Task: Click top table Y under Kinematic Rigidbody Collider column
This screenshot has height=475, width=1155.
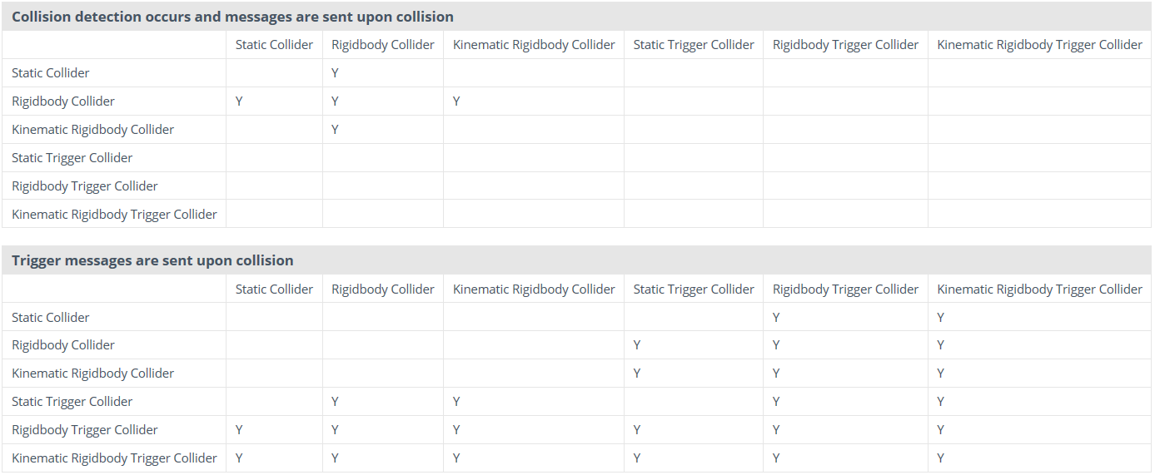Action: pyautogui.click(x=456, y=101)
